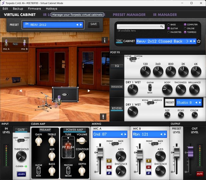The height and width of the screenshot is (180, 206).
Task: Open the Backup menu
Action: 18,9
